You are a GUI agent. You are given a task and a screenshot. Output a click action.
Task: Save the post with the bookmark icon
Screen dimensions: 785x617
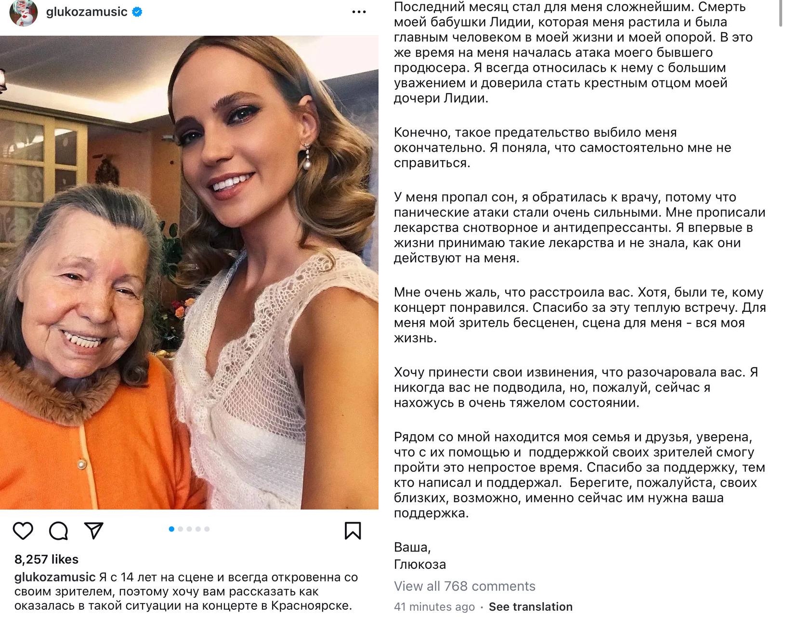point(353,530)
